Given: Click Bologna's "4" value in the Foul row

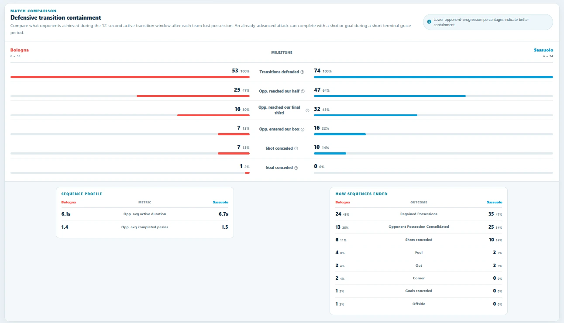Looking at the screenshot, I should pos(337,252).
